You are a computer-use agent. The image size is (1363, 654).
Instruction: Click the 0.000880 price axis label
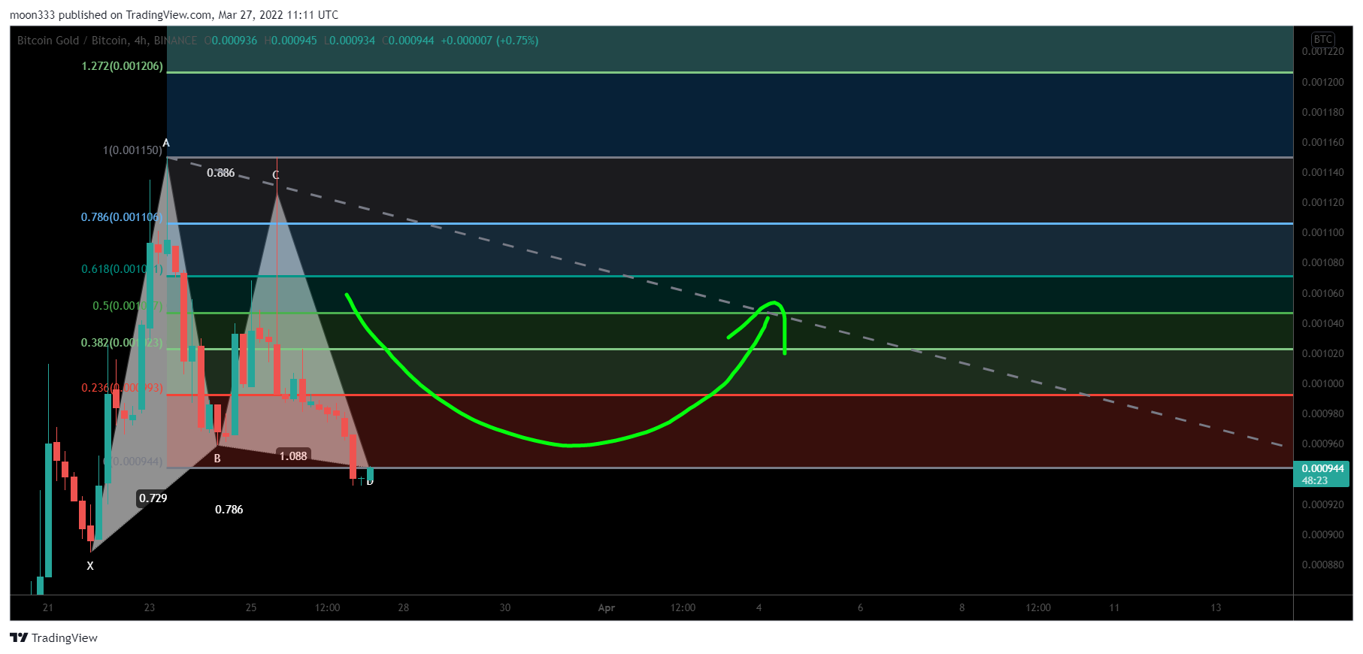point(1323,565)
